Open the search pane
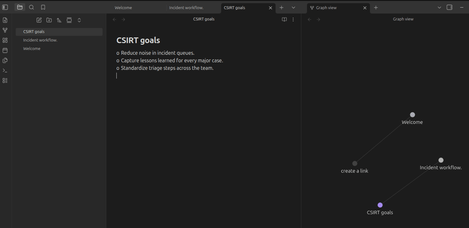The height and width of the screenshot is (228, 469). [x=31, y=7]
